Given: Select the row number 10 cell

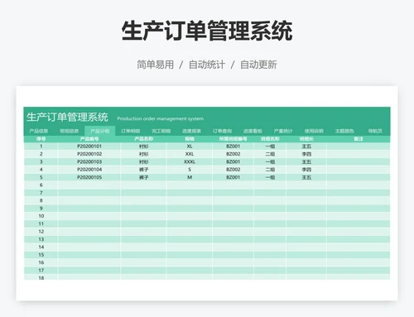Looking at the screenshot, I should coord(41,216).
